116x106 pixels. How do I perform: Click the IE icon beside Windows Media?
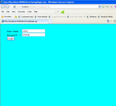click(x=99, y=17)
